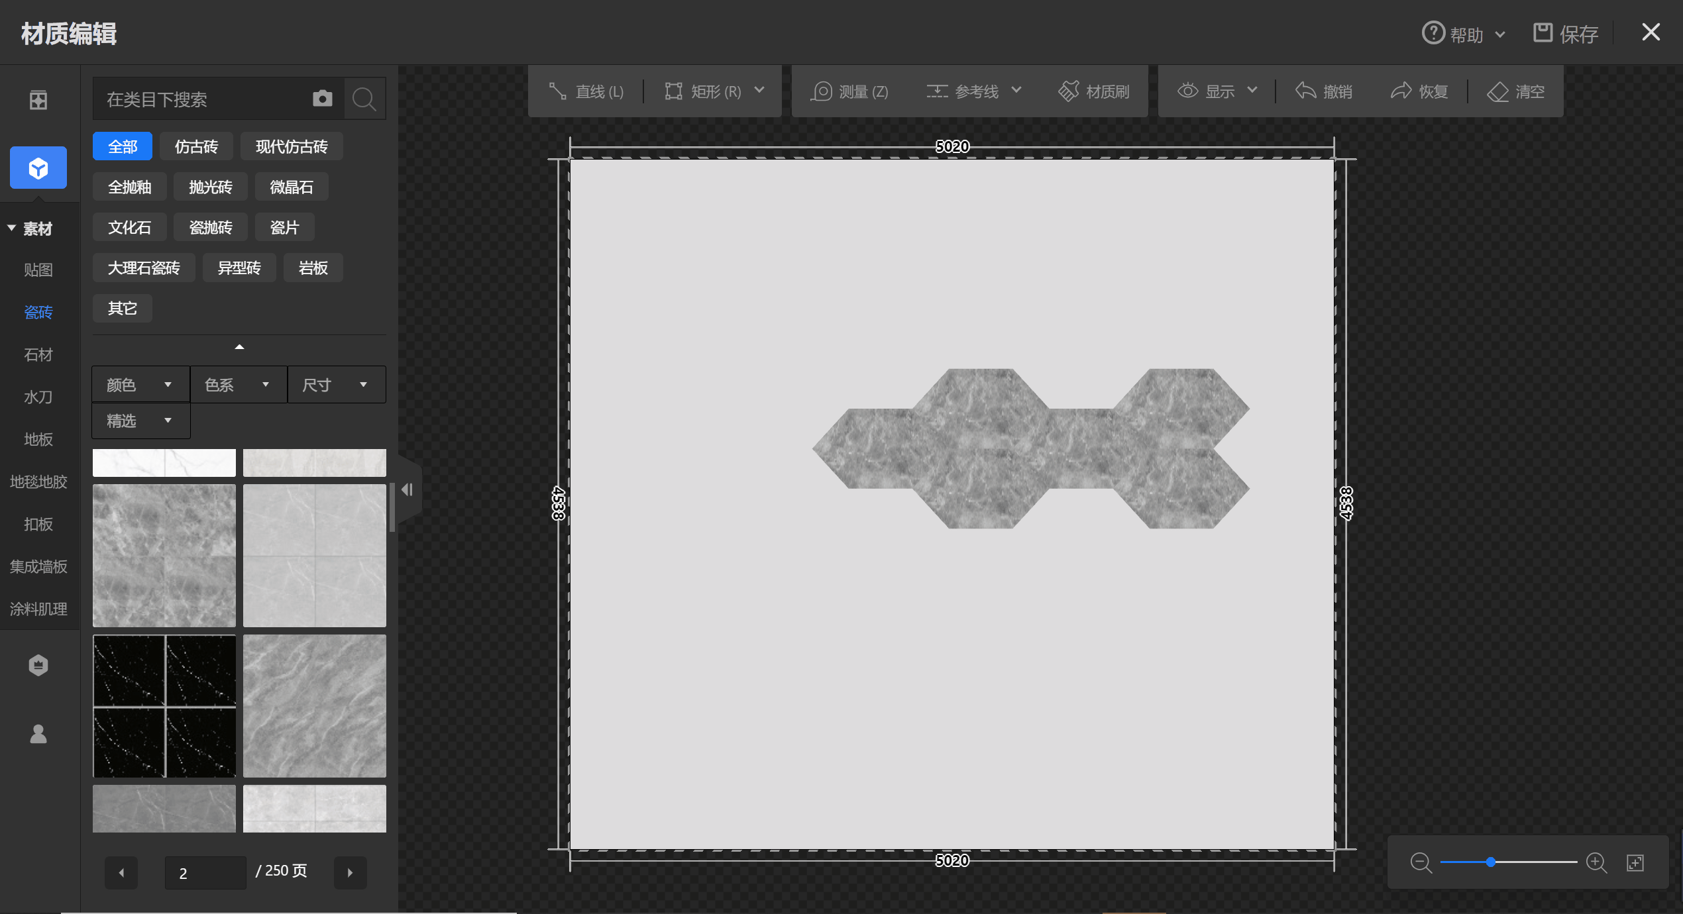Open the 颜色 color filter dropdown
1683x914 pixels.
coord(140,385)
